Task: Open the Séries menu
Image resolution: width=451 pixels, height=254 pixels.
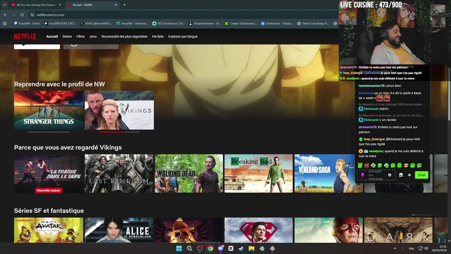Action: point(67,36)
